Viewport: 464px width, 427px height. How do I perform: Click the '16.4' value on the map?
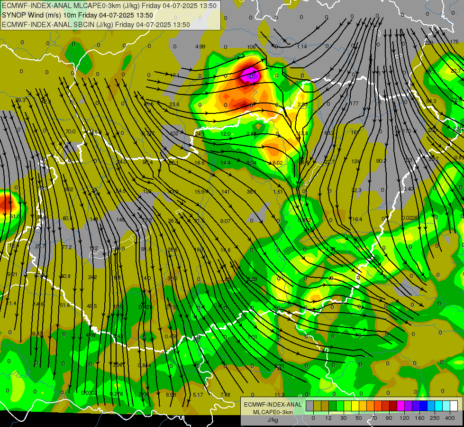point(357,219)
